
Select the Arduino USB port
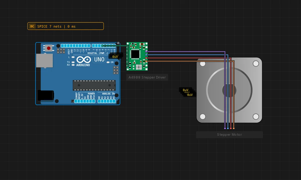[44, 60]
